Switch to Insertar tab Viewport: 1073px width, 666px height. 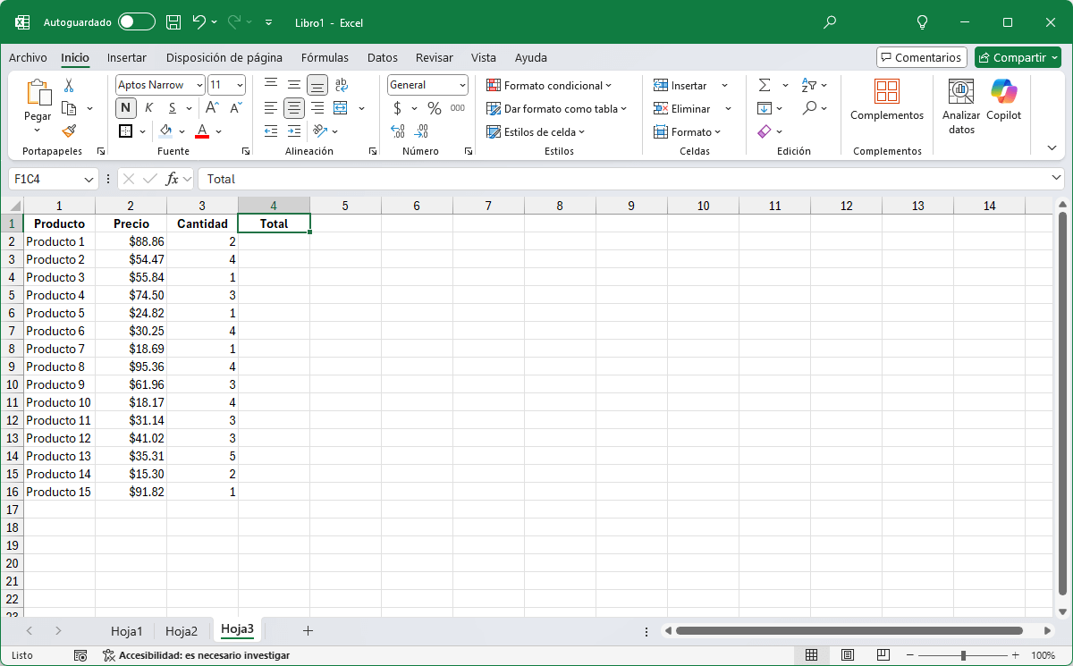point(127,57)
